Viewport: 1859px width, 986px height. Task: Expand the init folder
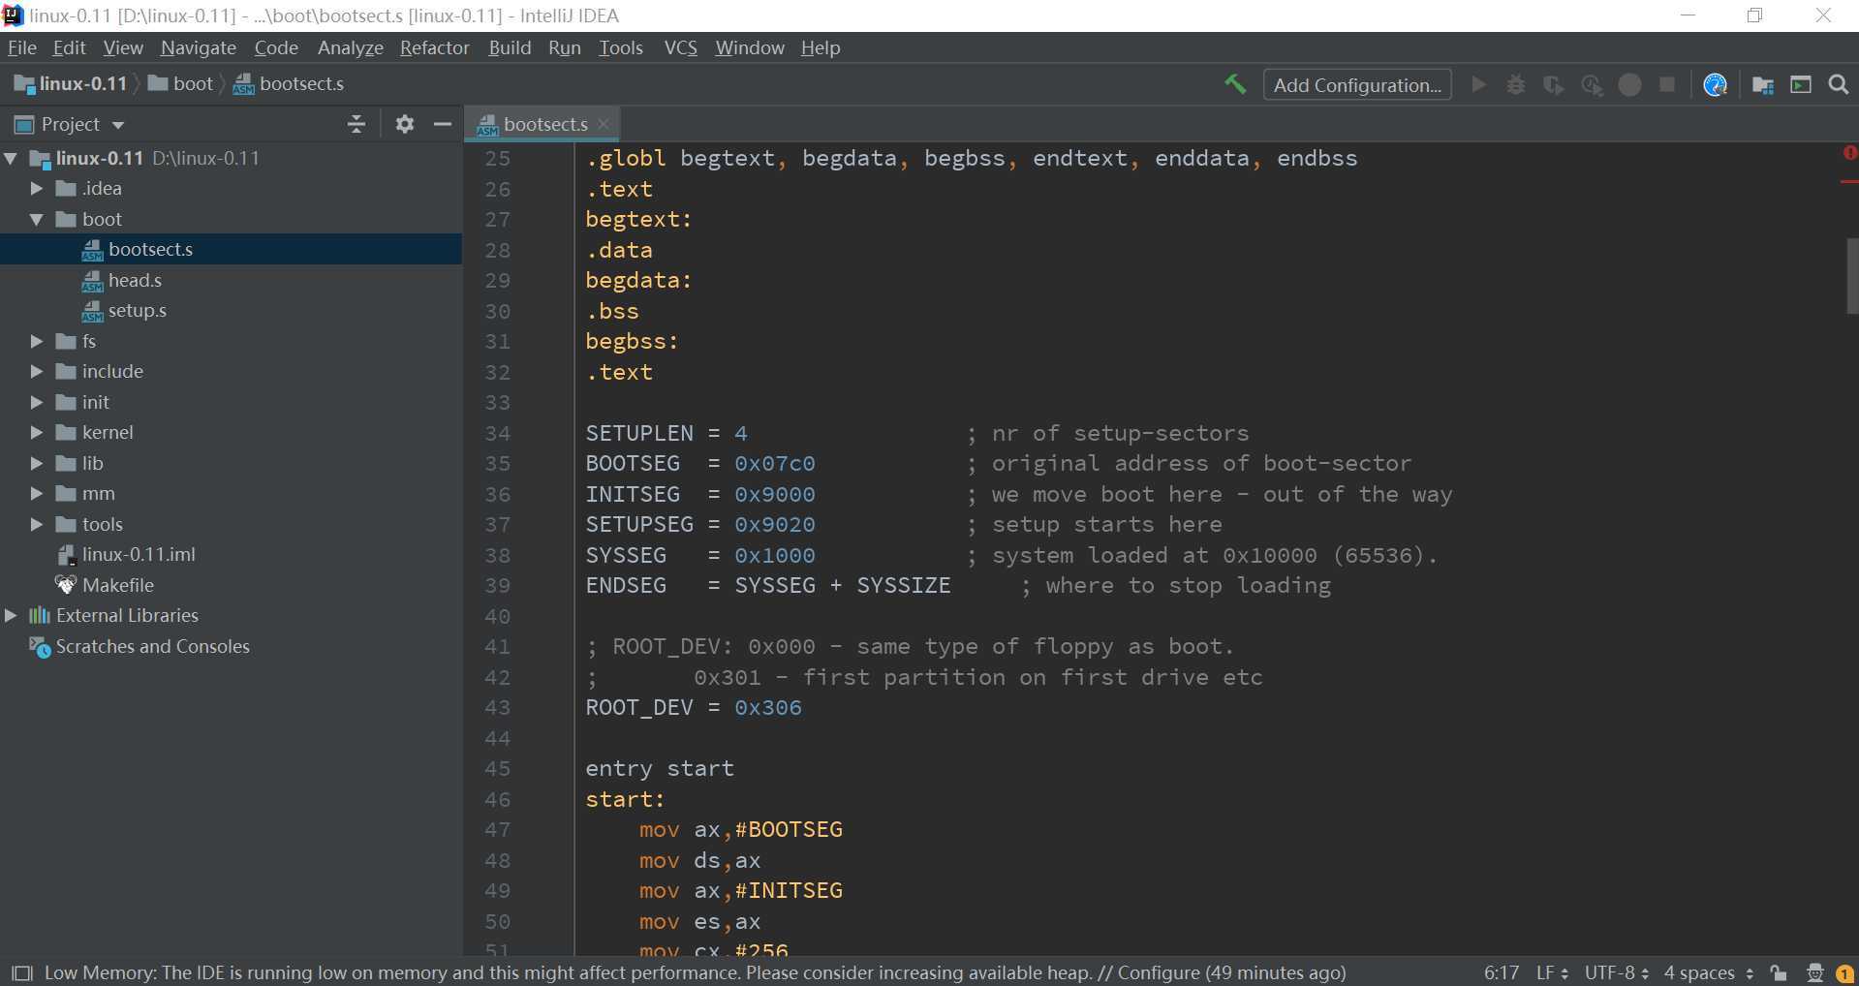pos(37,402)
